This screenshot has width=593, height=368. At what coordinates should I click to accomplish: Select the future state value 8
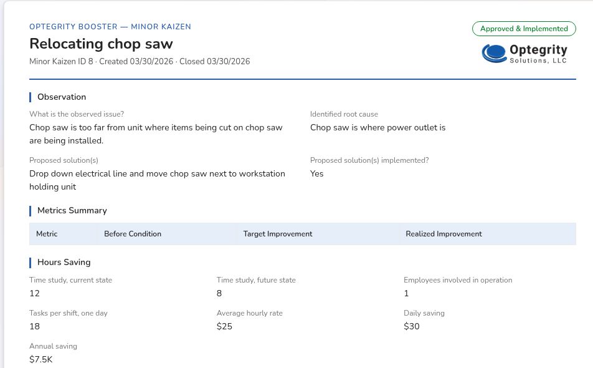coord(219,293)
